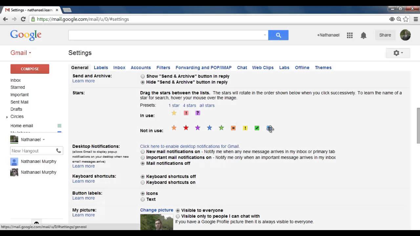Click the zoom icon in address bar
The width and height of the screenshot is (420, 236).
coord(399,19)
